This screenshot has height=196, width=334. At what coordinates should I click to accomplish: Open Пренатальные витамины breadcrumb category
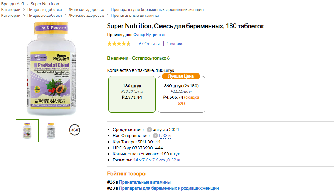pyautogui.click(x=135, y=15)
